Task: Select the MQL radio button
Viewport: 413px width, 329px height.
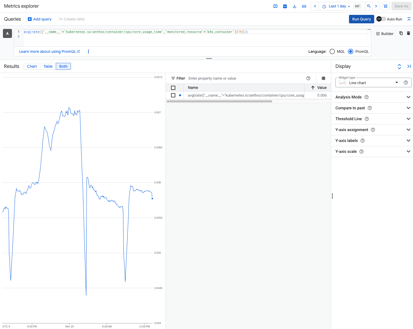Action: 332,51
